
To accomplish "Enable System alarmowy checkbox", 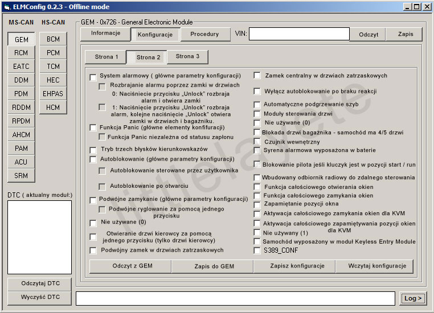I will [93, 76].
